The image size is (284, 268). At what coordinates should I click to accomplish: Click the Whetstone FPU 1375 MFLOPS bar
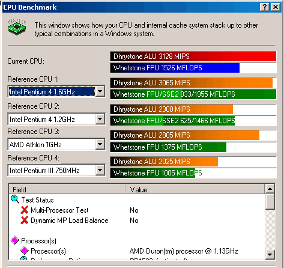[168, 147]
